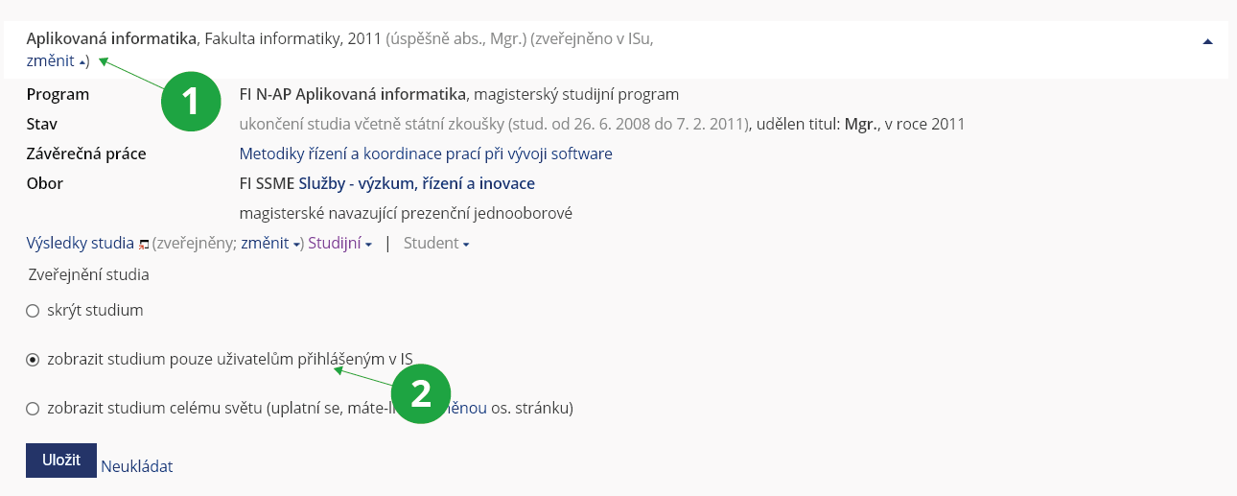Click small icon beside "Výsledky studia"
Image resolution: width=1237 pixels, height=496 pixels.
(144, 245)
